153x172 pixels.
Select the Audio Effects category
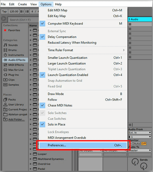click(15, 60)
